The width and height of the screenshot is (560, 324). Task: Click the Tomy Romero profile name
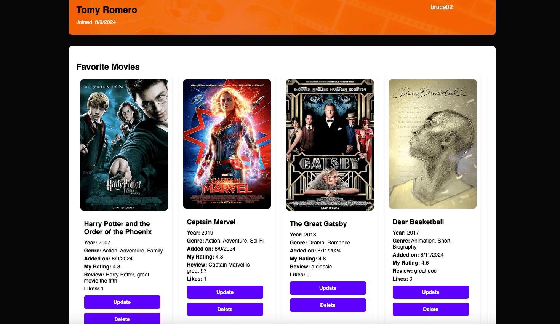click(107, 10)
